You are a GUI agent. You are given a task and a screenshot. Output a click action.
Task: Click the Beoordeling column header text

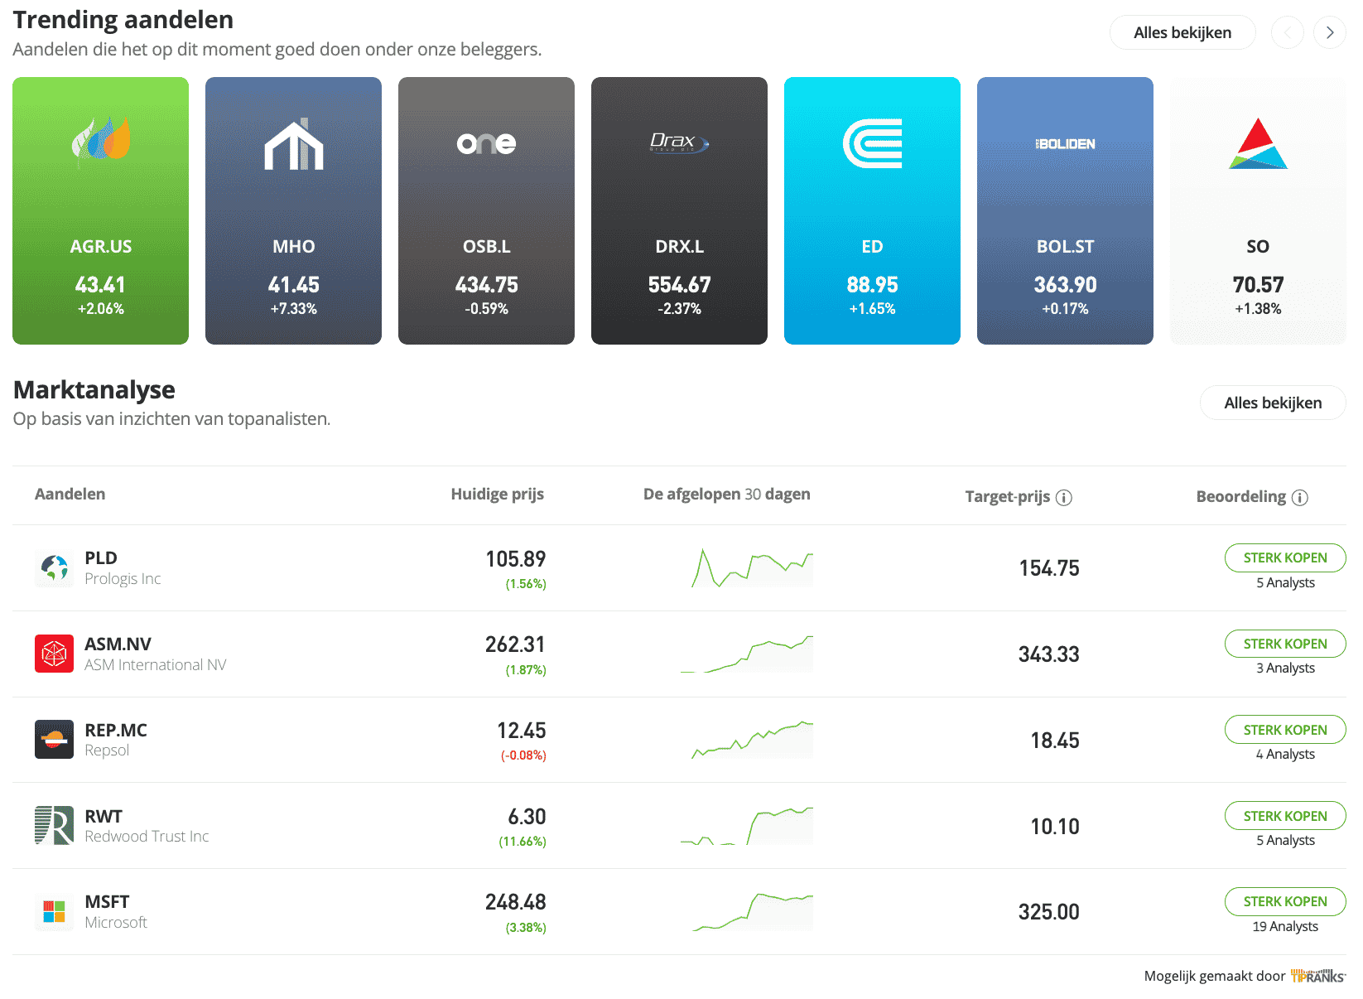click(1241, 497)
